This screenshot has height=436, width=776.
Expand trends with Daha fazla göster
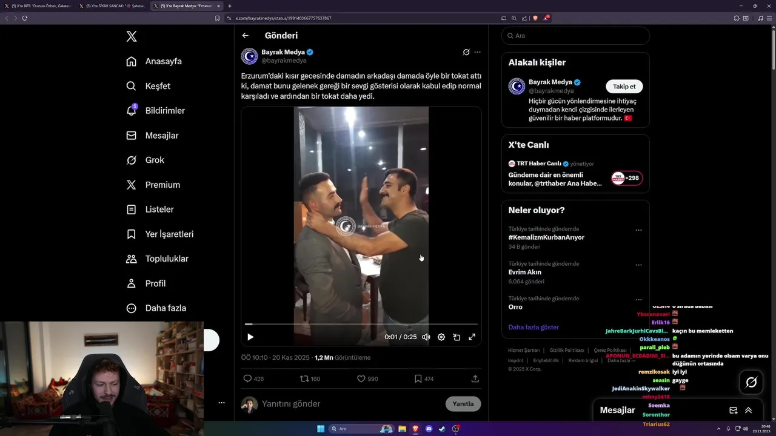click(x=533, y=327)
